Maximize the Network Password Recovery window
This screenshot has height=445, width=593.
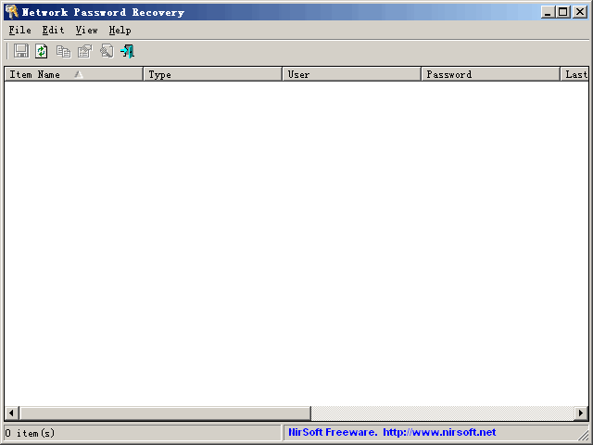[x=563, y=12]
